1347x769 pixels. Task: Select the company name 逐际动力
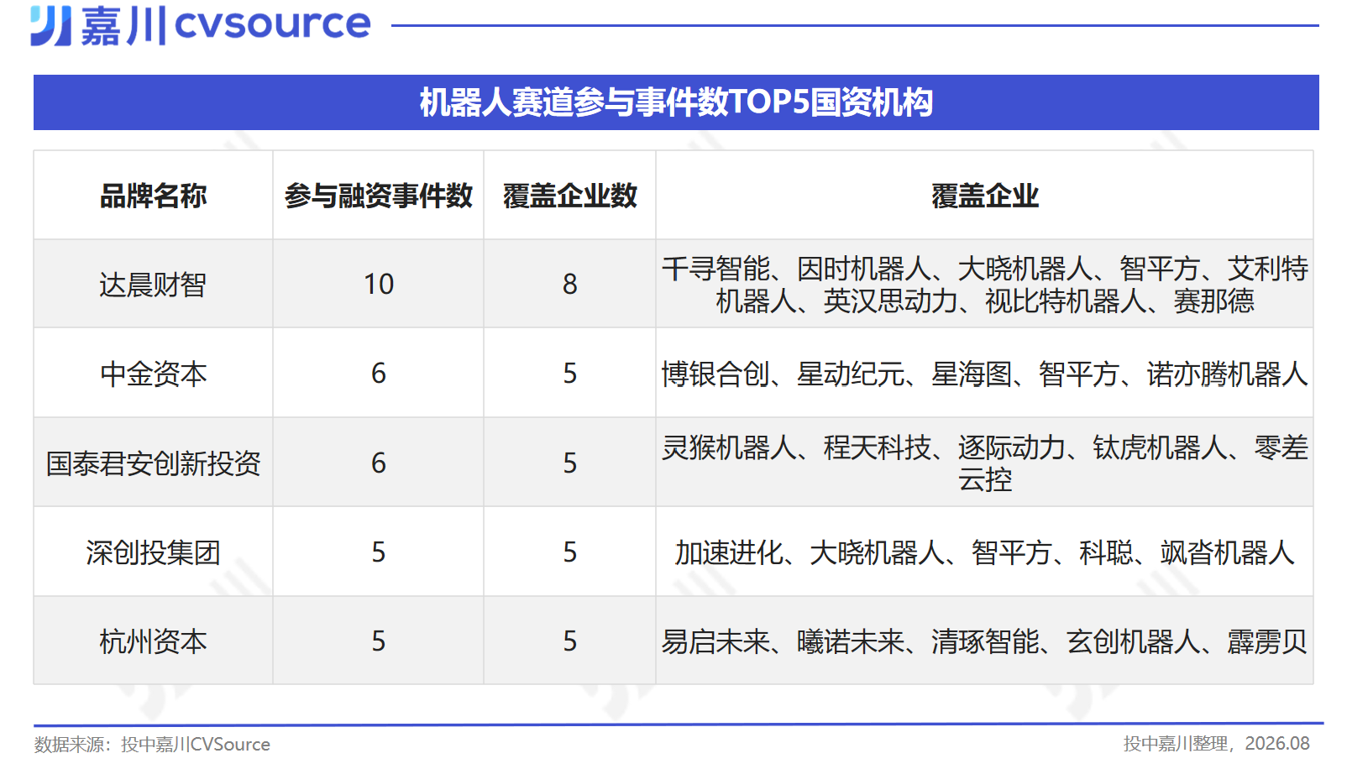tap(1012, 447)
